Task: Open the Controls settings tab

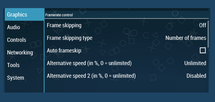Action: pos(24,40)
